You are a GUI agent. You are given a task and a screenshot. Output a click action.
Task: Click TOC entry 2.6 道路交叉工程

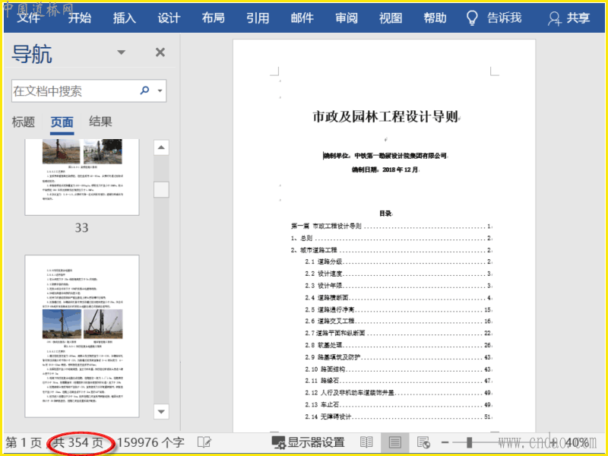398,321
